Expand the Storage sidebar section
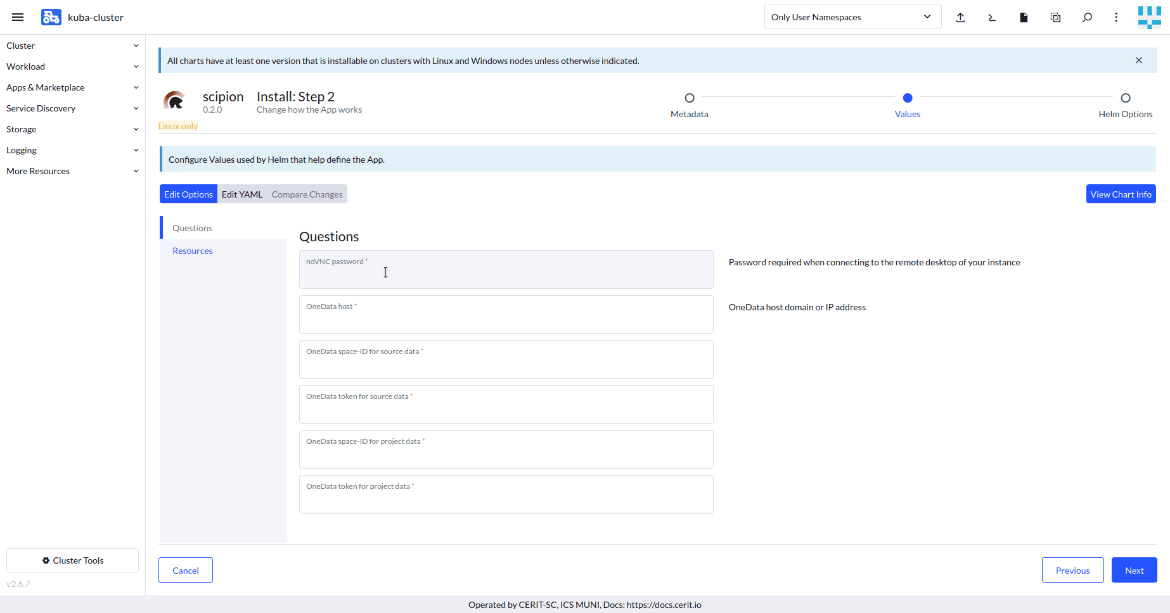Screen dimensions: 1170x613 coord(72,129)
